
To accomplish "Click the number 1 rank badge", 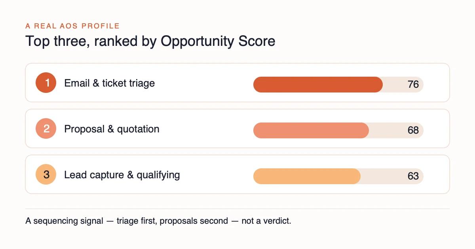I will coord(46,83).
